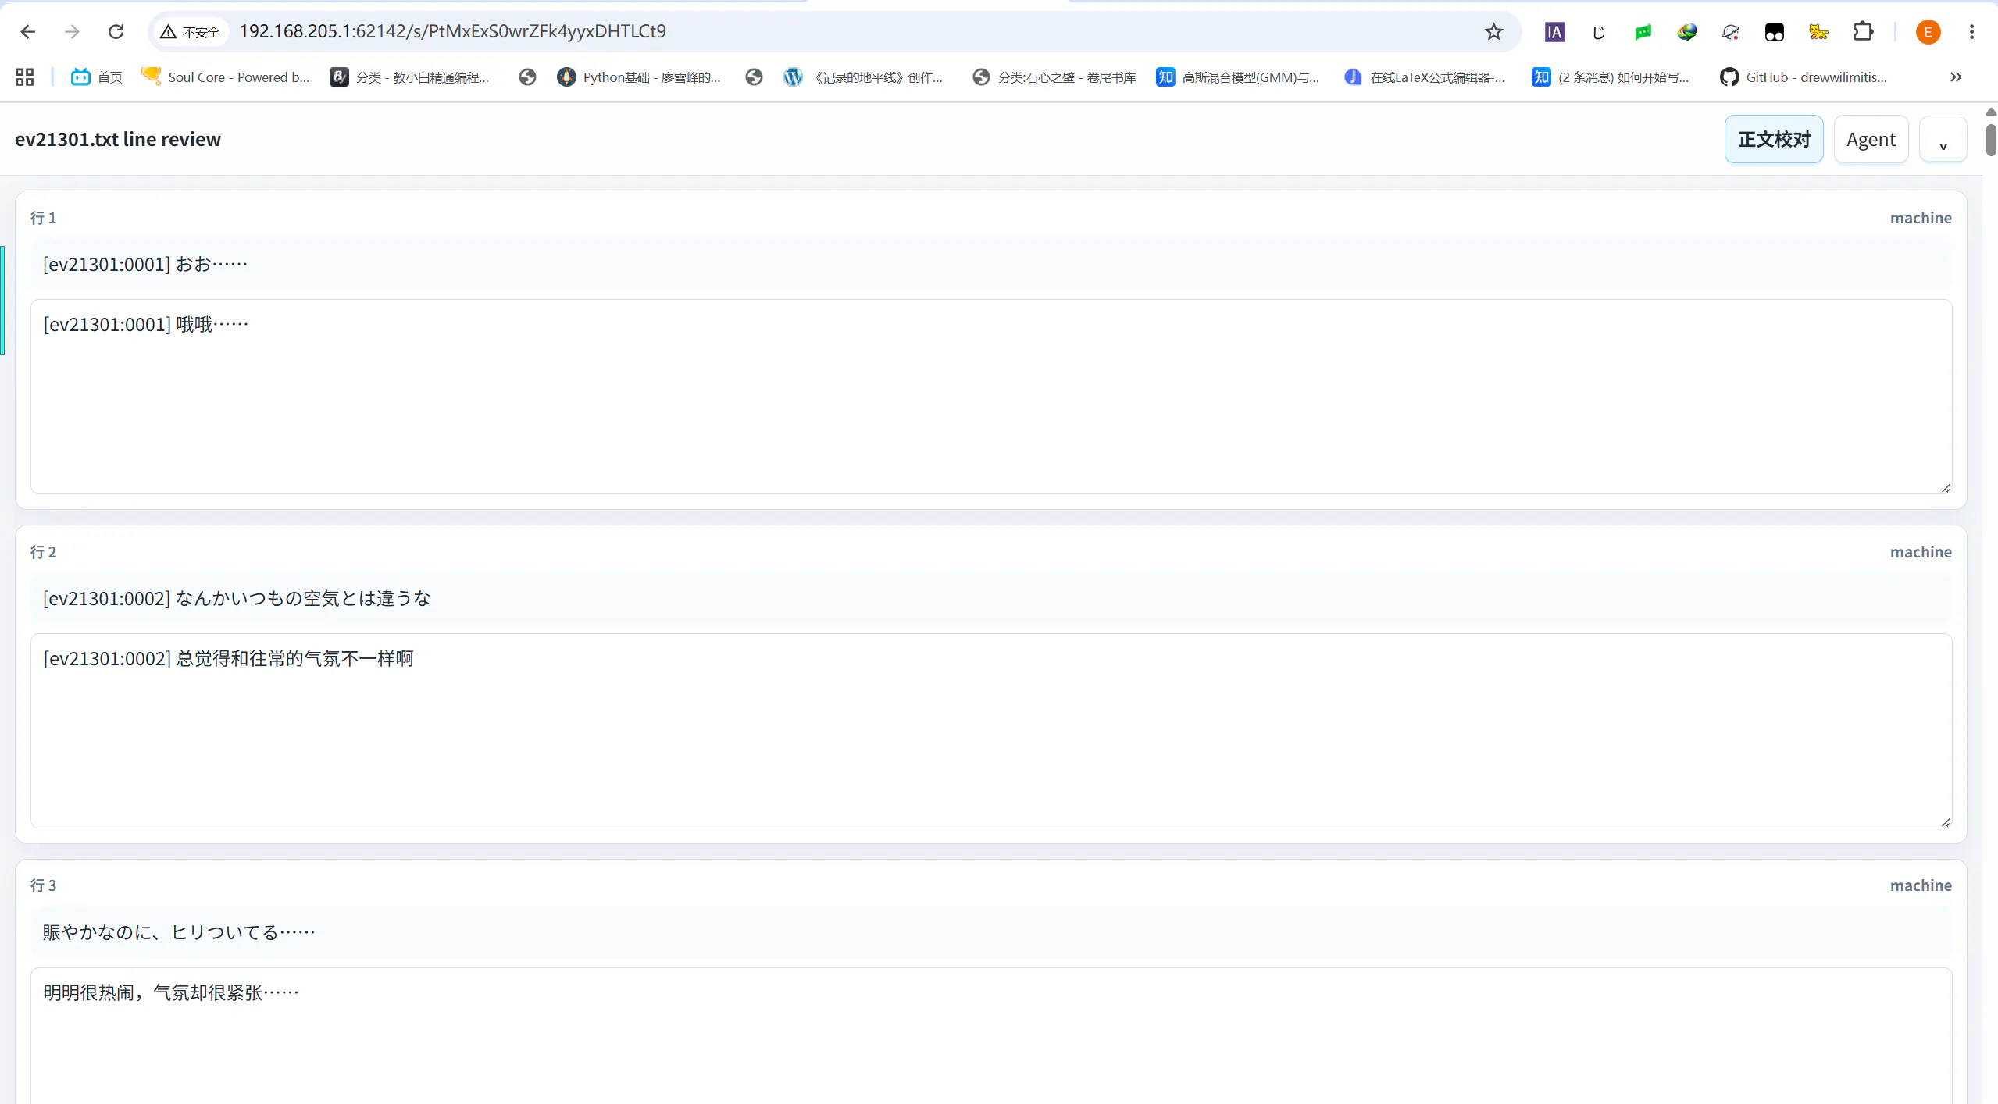Open the purple IA extension
The height and width of the screenshot is (1104, 1998).
coord(1554,31)
